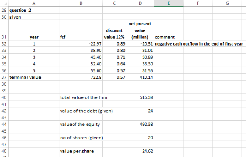Select number of shares value 20
246x157 pixels.
[x=140, y=138]
